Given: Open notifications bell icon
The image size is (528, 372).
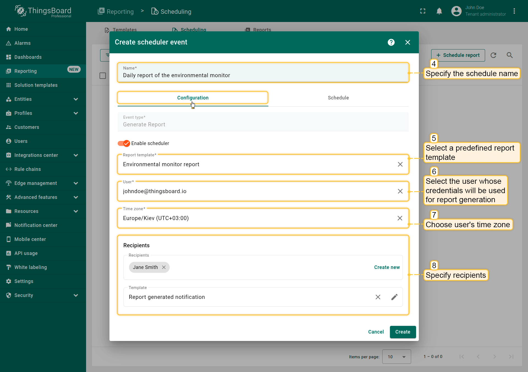Looking at the screenshot, I should tap(439, 11).
